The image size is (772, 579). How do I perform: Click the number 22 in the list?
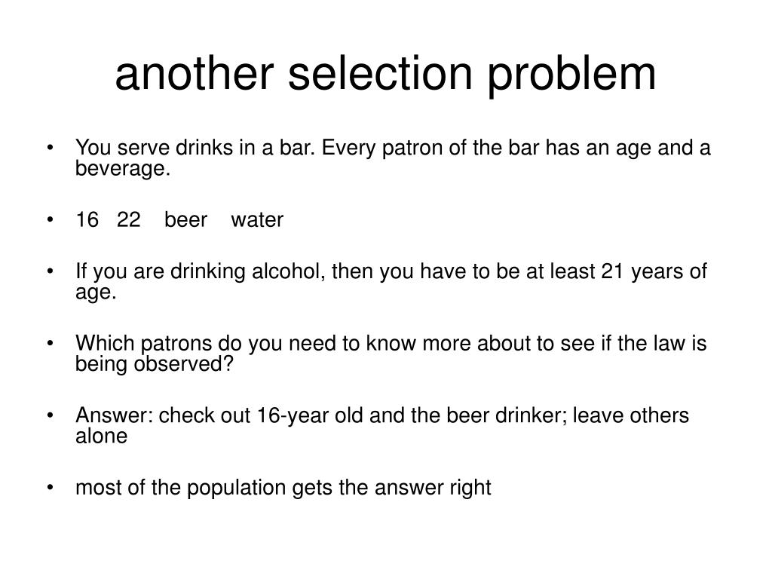[129, 219]
